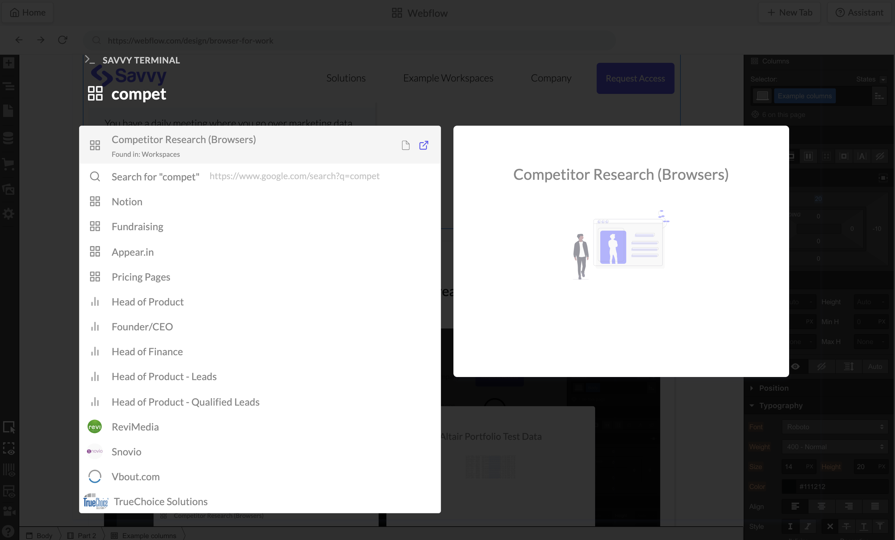Open the Company nav menu

pos(551,78)
